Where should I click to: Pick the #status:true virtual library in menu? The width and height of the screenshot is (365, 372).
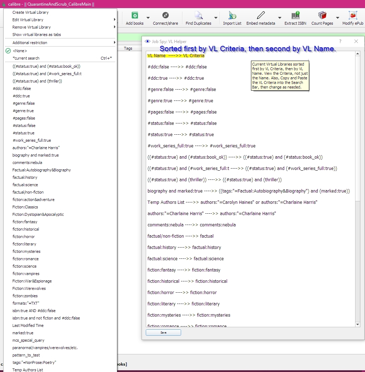[60, 133]
